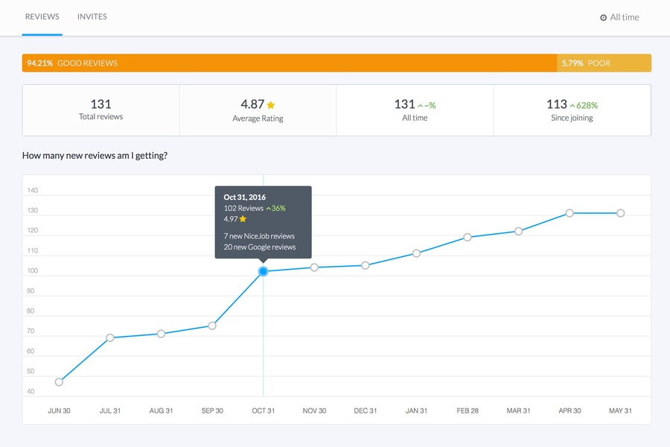
Task: Open the Invites tab
Action: [92, 16]
